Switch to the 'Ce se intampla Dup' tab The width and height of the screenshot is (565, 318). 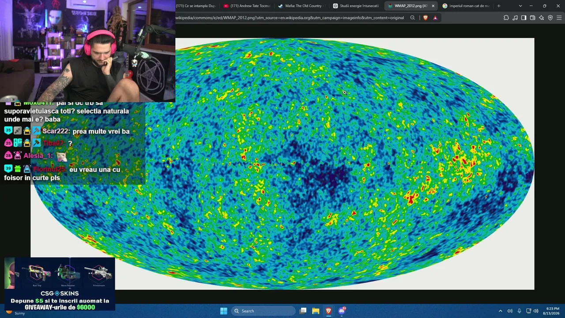196,6
